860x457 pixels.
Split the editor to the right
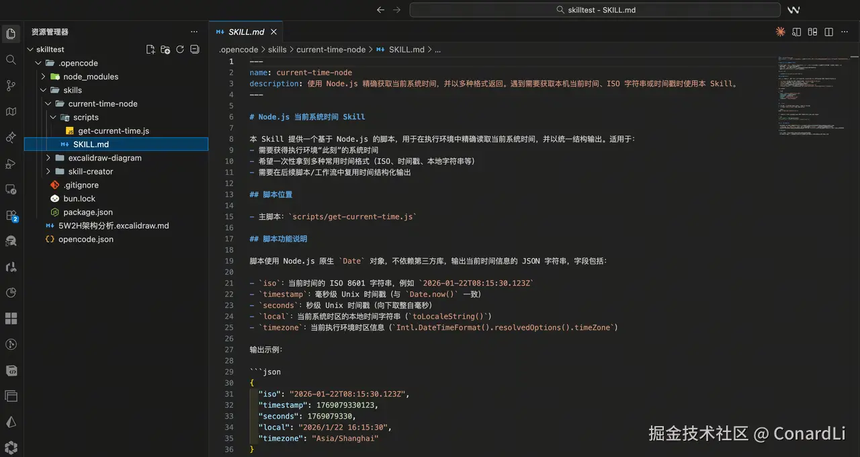828,32
